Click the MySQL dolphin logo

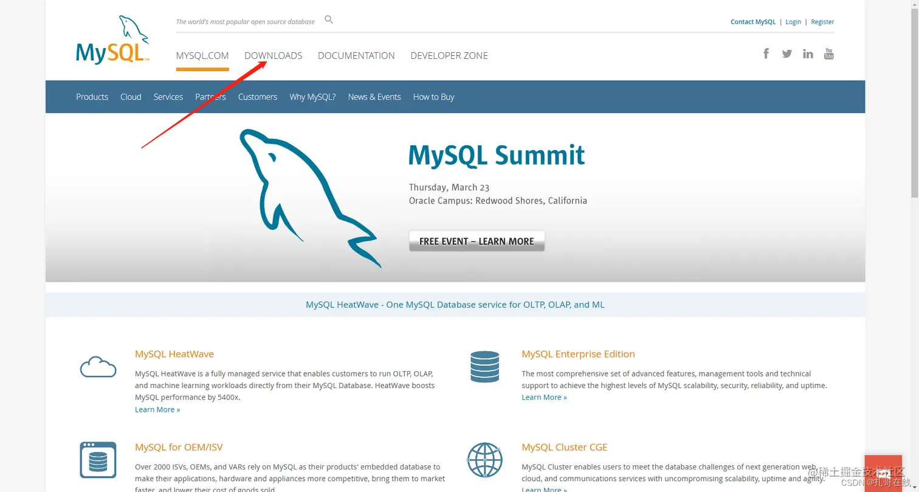tap(112, 38)
